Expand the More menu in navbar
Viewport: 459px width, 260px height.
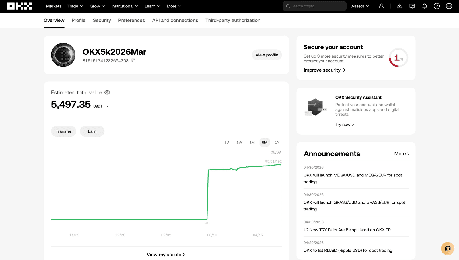pos(174,6)
